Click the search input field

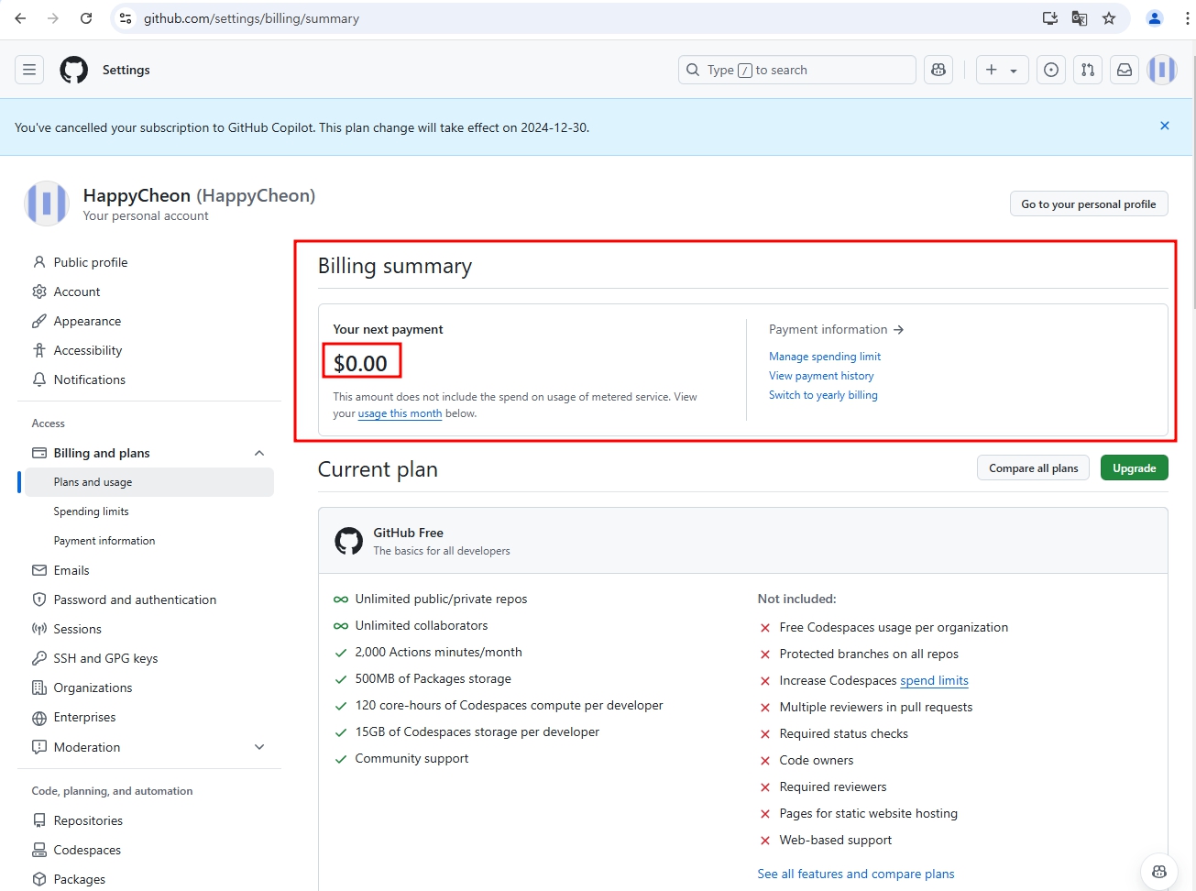(796, 70)
